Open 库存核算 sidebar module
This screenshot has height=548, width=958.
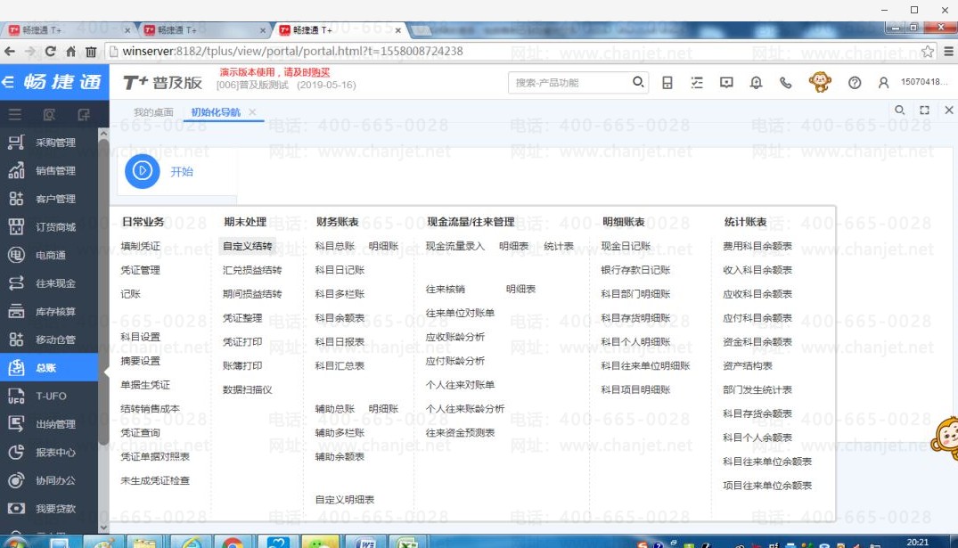[x=49, y=311]
